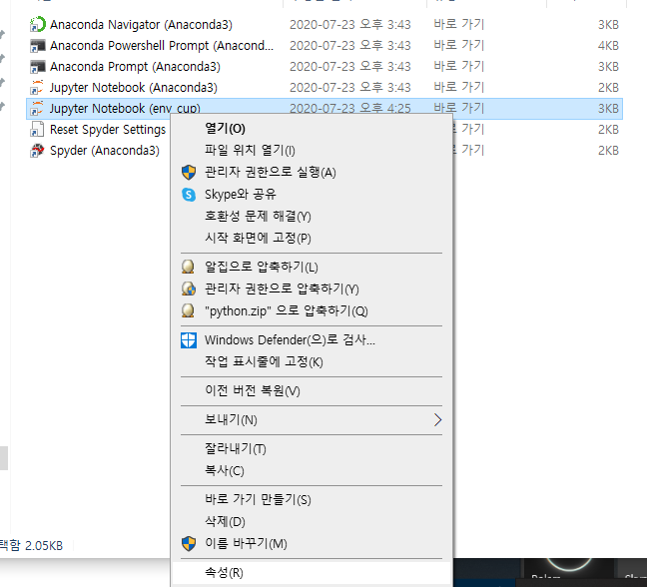
Task: Click the ALZip admin icon beside 관리자 권한으로 압축하기
Action: click(x=189, y=289)
